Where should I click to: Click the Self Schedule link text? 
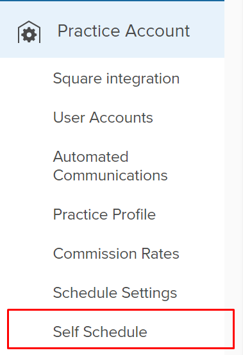pyautogui.click(x=100, y=332)
